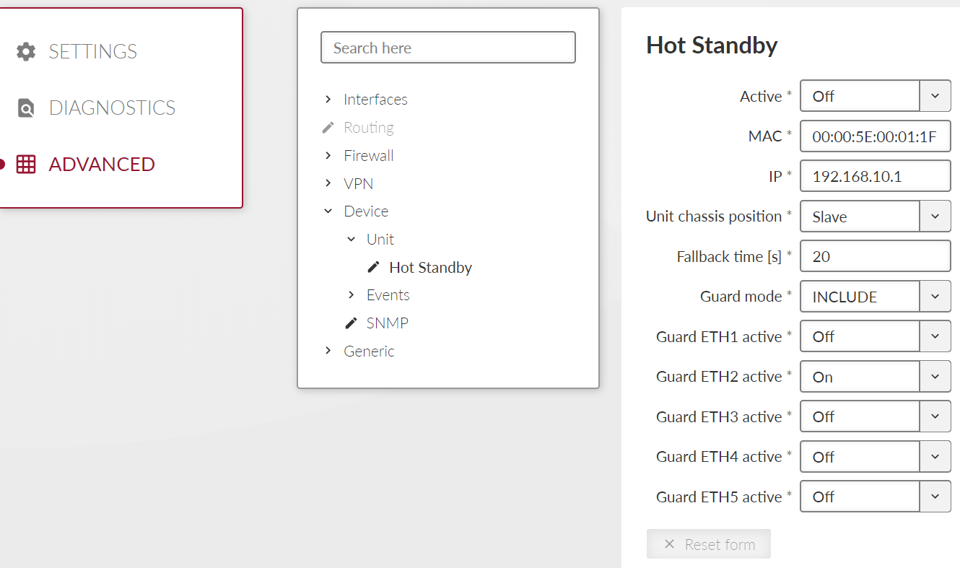Screen dimensions: 960x568
Task: Click the Diagnostics magnifier icon
Action: [26, 108]
